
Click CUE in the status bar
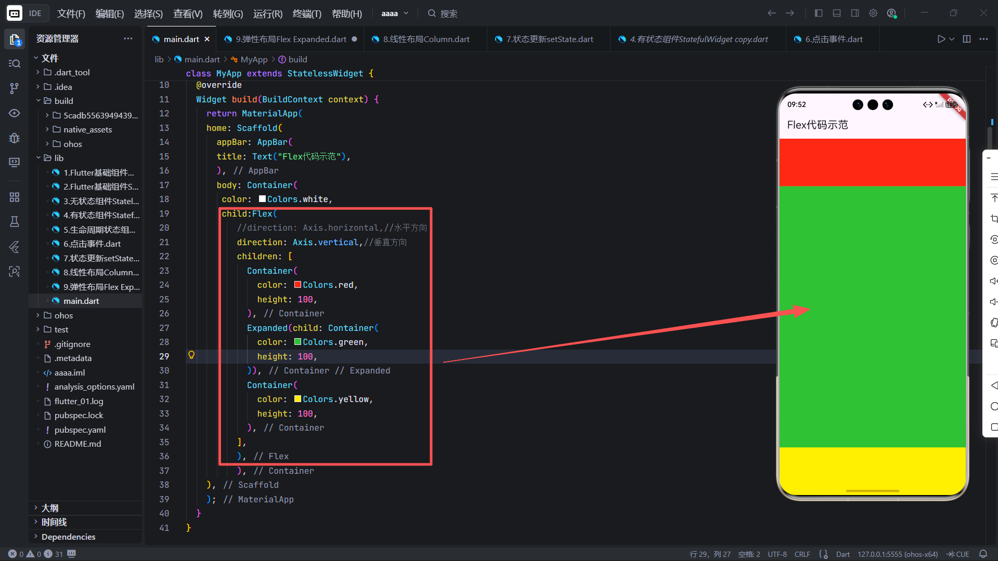[958, 554]
